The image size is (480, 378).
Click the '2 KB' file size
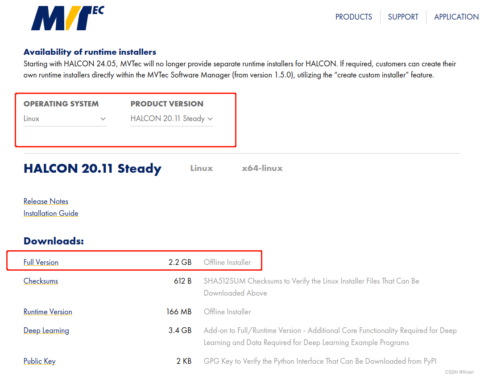coord(184,361)
